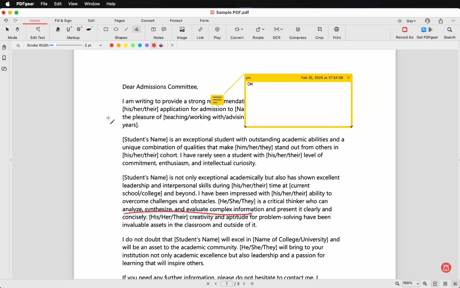The height and width of the screenshot is (288, 460).
Task: Pick the yellow stroke color
Action: [x=126, y=46]
